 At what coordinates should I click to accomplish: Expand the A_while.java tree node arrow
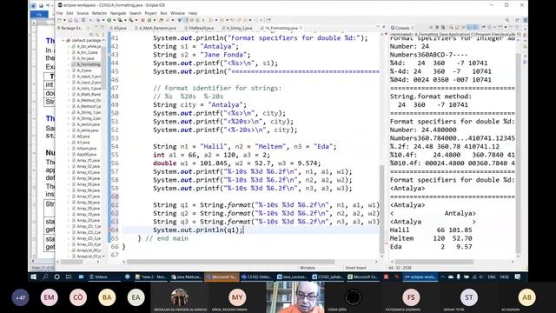[69, 130]
